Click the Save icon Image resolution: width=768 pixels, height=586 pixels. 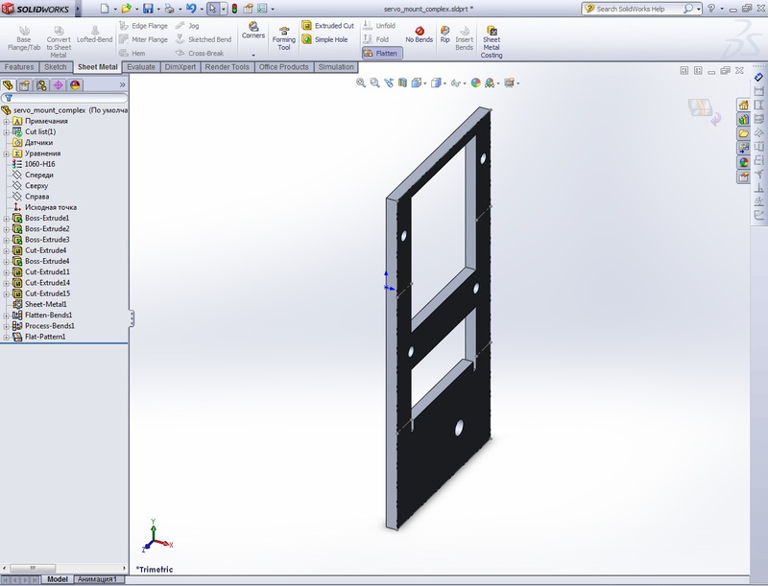click(148, 9)
